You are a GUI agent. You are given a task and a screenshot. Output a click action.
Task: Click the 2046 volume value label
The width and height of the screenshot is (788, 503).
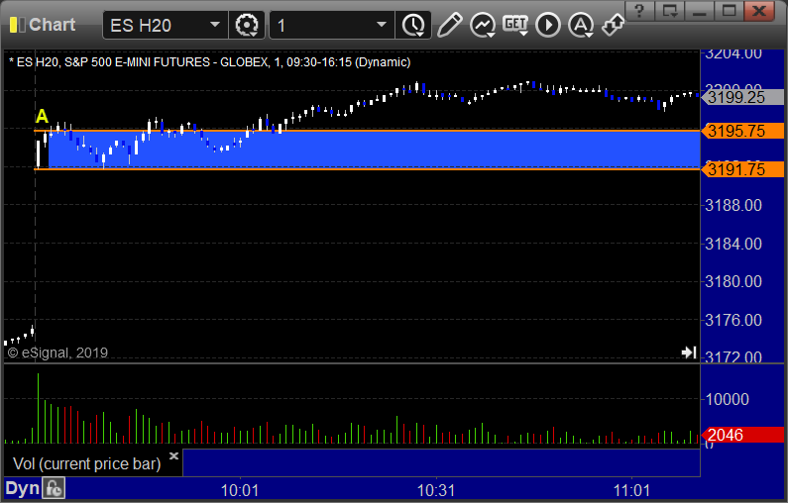coord(742,435)
